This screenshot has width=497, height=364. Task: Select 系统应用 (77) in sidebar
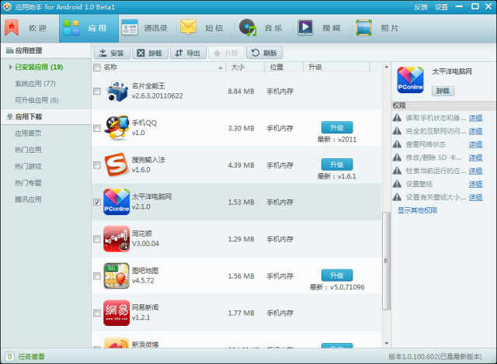pyautogui.click(x=35, y=84)
